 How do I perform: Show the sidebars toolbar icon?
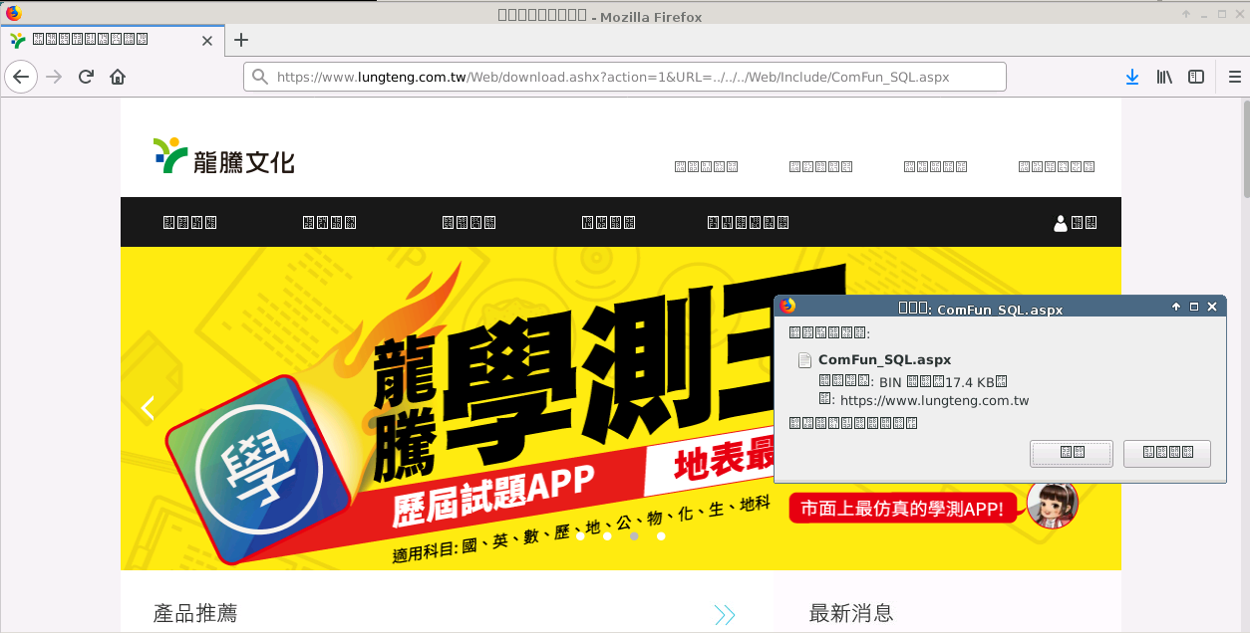tap(1196, 77)
